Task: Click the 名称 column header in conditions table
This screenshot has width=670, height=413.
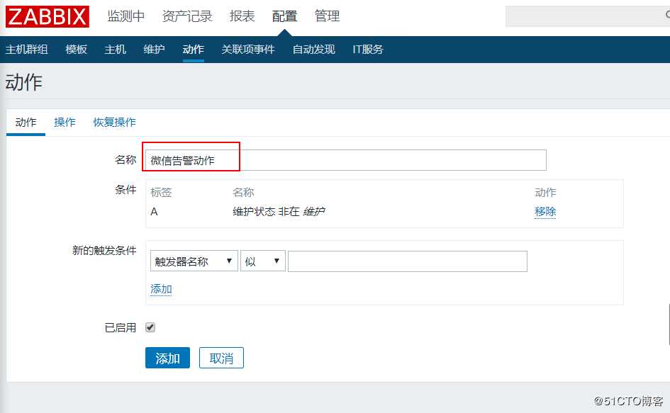Action: pos(244,192)
